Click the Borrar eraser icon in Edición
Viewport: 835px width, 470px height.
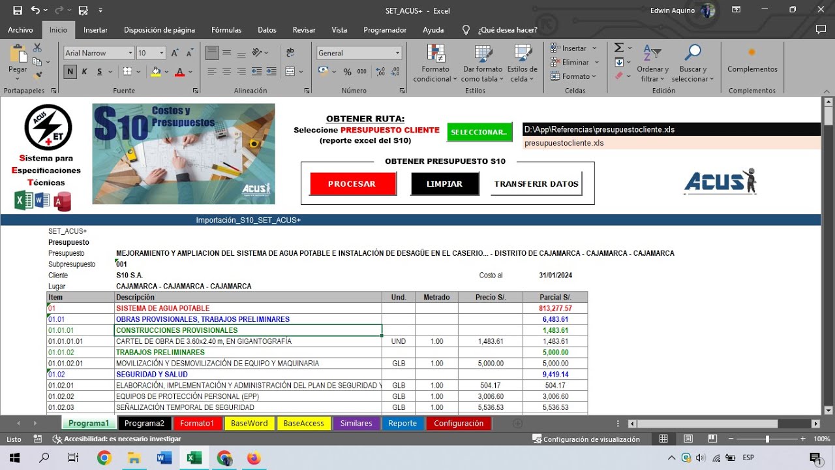(619, 76)
